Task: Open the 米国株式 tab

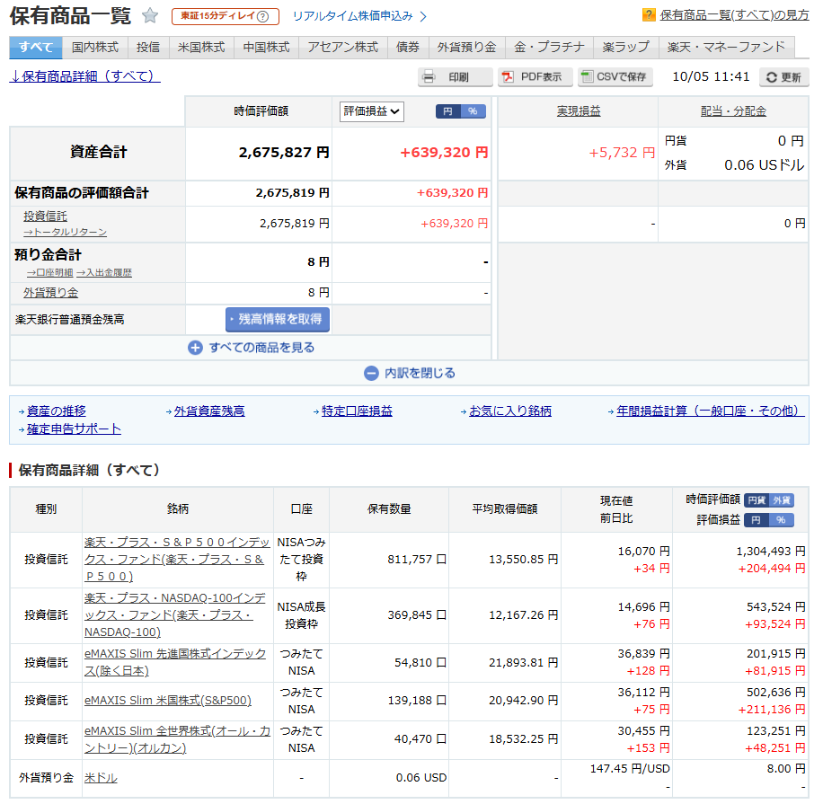Action: (201, 48)
